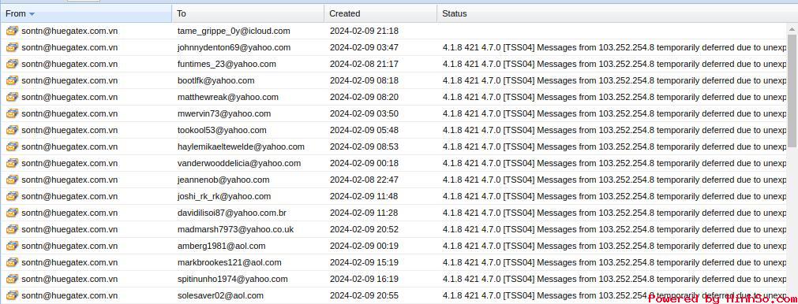
Task: Sort by the From column header
Action: tap(86, 13)
